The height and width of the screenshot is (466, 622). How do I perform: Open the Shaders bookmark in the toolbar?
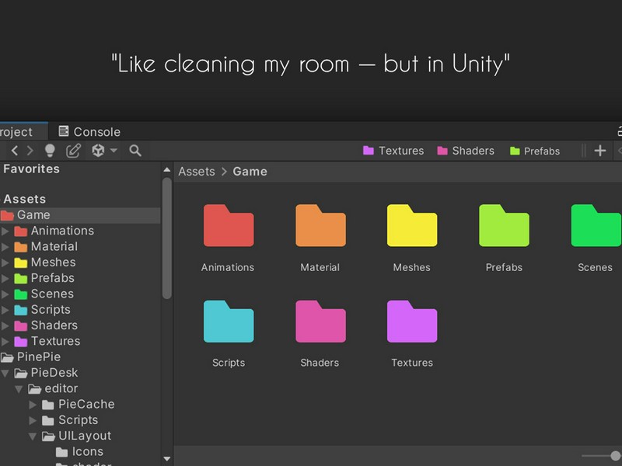[x=466, y=151]
